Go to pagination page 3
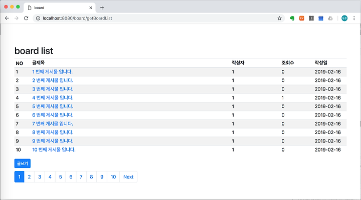 tap(40, 177)
